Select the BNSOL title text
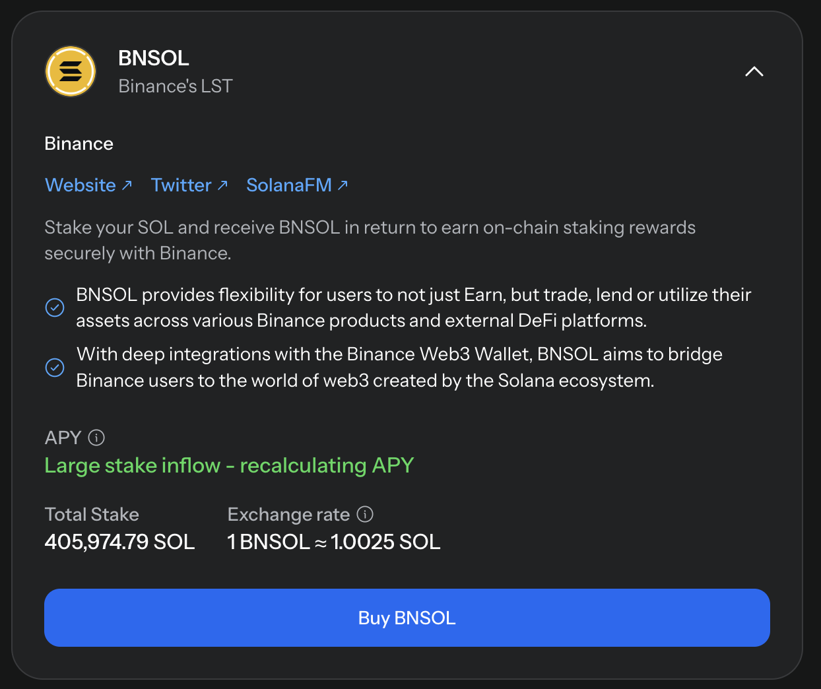 (153, 58)
